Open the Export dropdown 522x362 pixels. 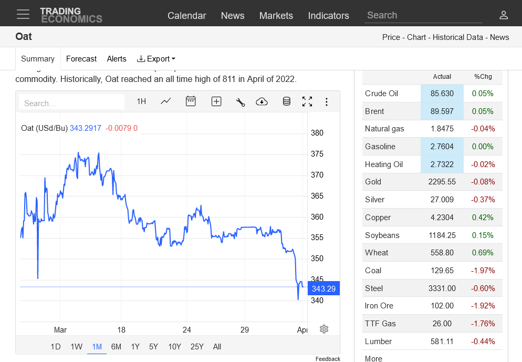156,59
